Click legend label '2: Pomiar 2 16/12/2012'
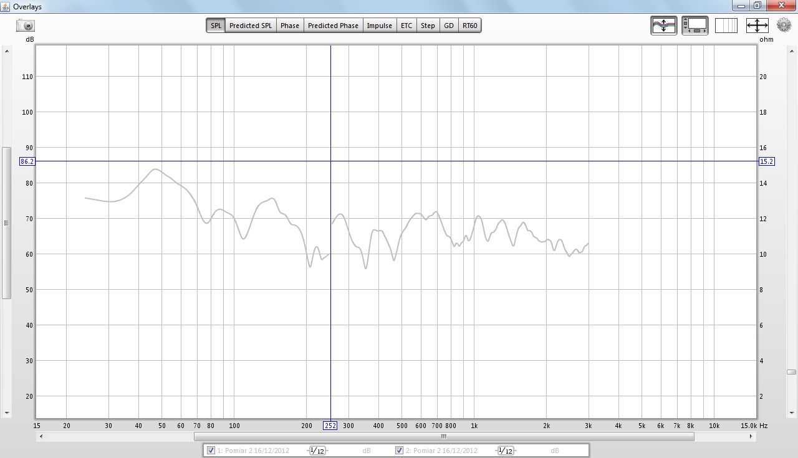Screen dimensions: 798x458 pyautogui.click(x=441, y=451)
